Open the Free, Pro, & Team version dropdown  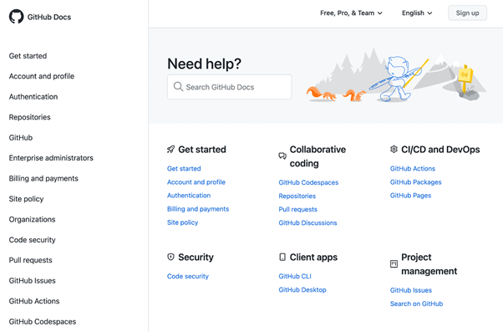click(351, 13)
